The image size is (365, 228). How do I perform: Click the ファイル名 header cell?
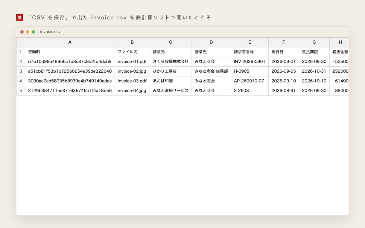[132, 52]
